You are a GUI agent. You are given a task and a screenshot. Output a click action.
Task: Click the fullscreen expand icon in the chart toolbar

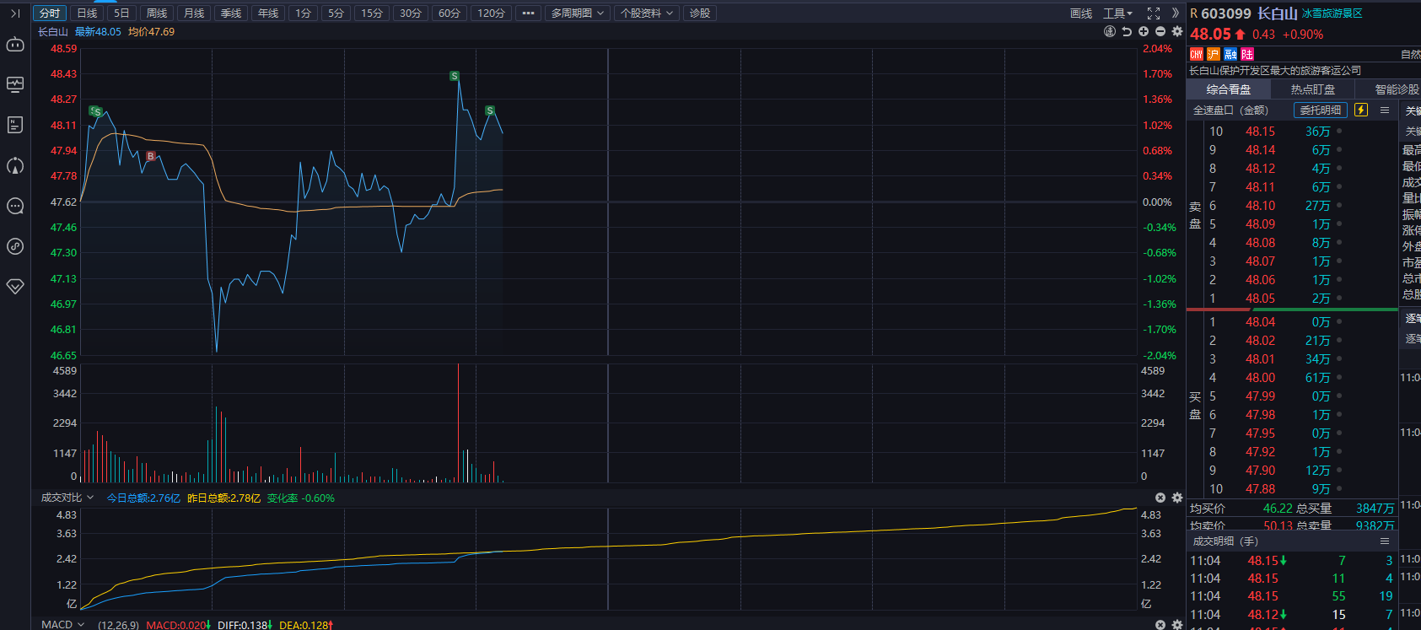(1154, 13)
